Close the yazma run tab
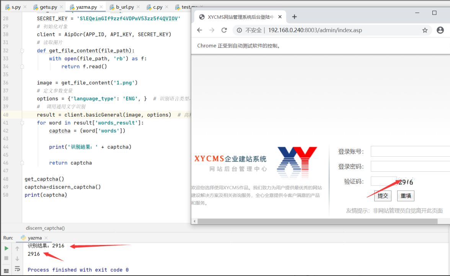The height and width of the screenshot is (276, 450). [46, 238]
